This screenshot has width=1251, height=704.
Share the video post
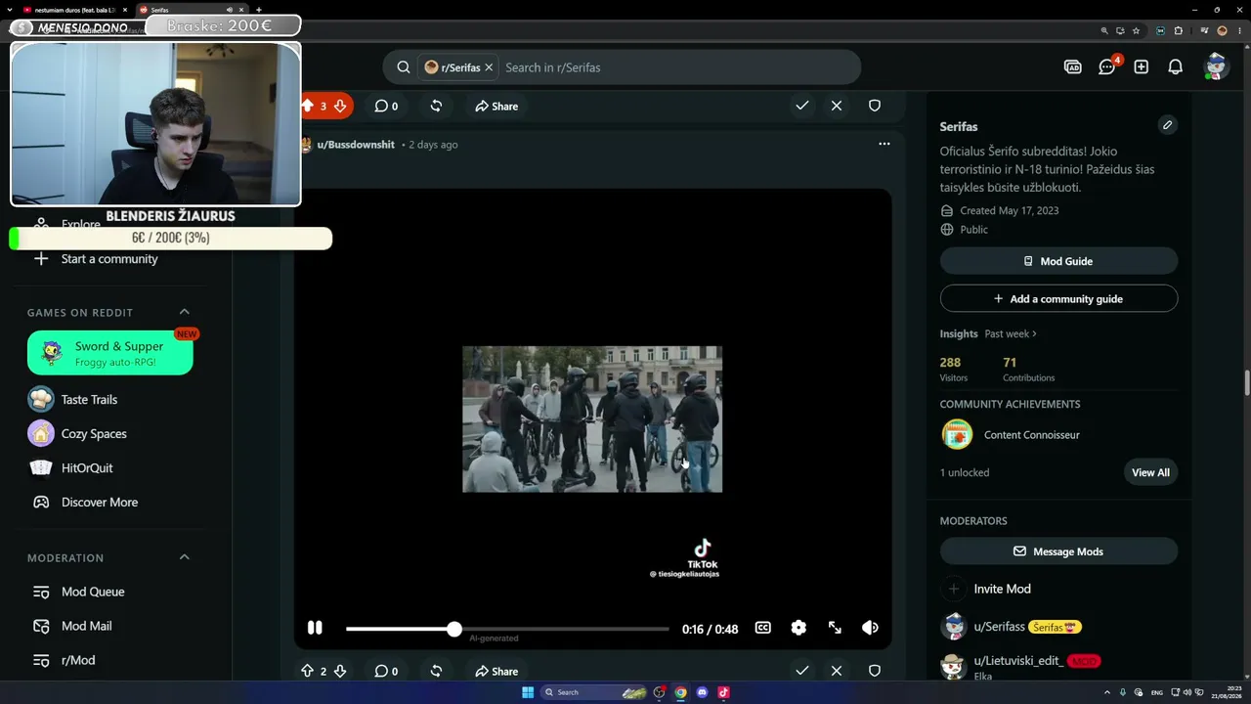[x=496, y=671]
